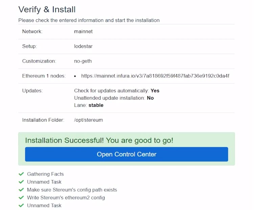Click checkmark beside Write Stereum's ethereum2 config
This screenshot has height=210, width=254.
[21, 197]
